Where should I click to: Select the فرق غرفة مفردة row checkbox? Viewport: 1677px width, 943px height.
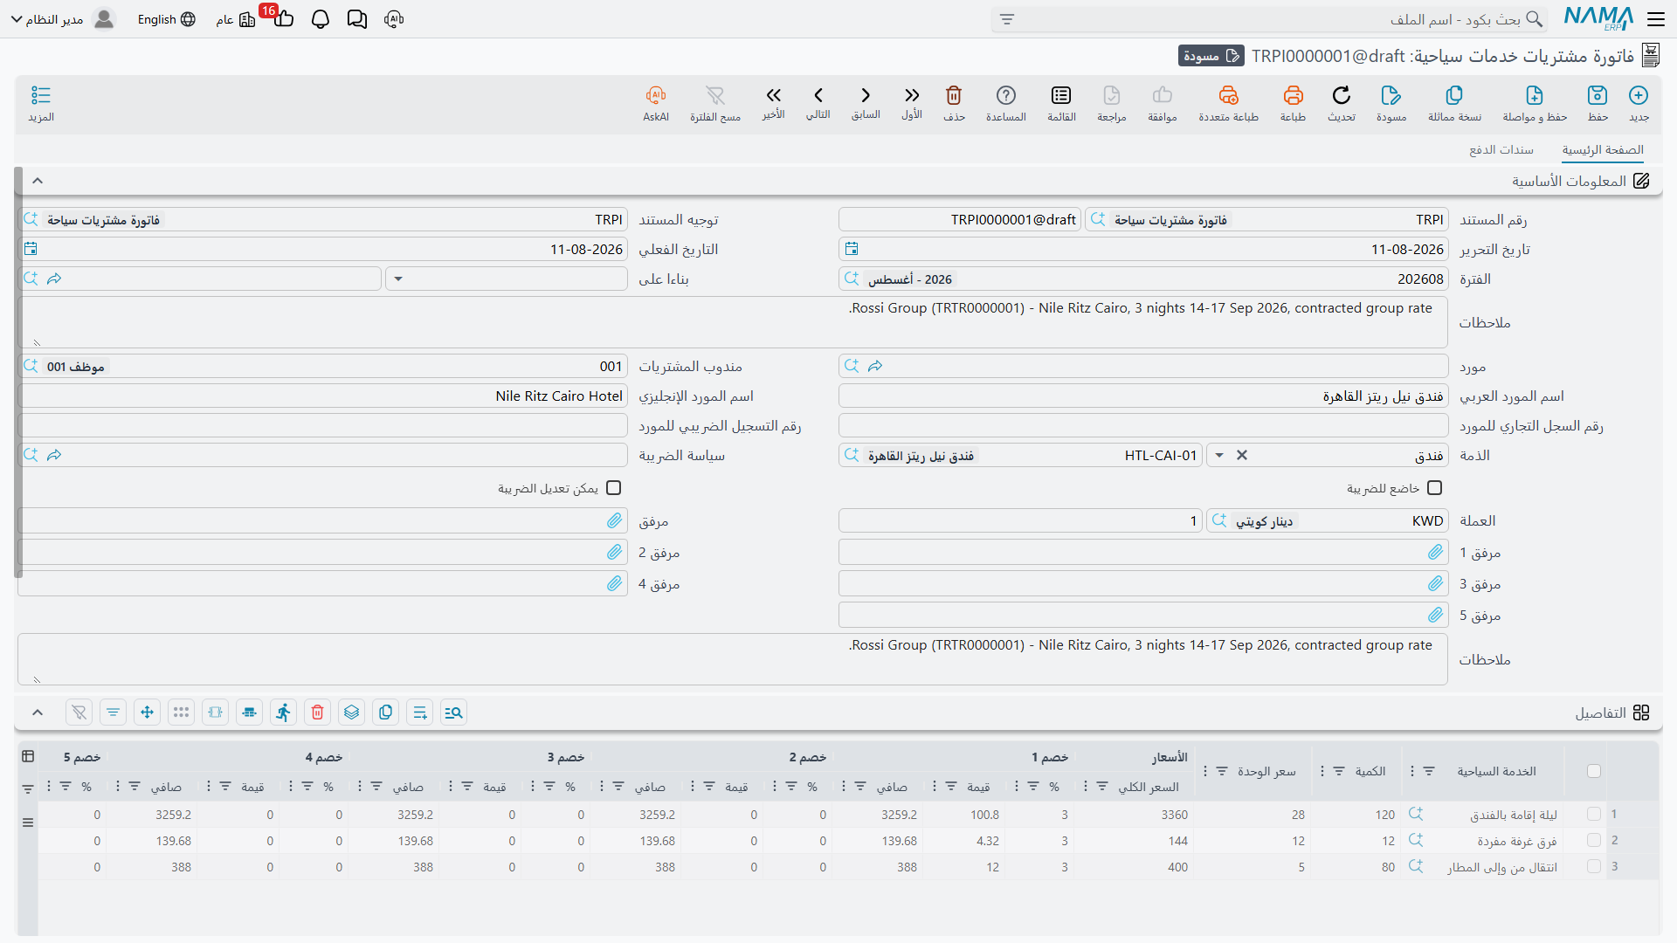(x=1594, y=840)
